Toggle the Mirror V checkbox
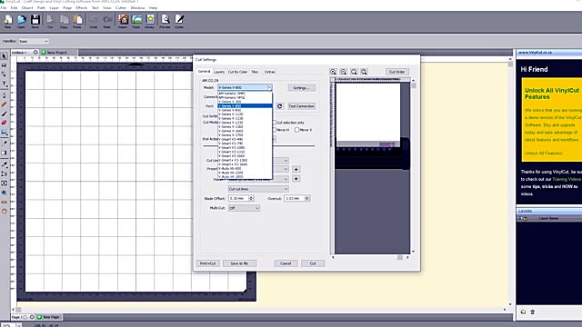 pos(297,130)
